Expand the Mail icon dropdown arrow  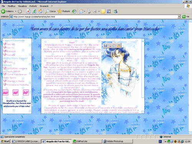(84, 12)
